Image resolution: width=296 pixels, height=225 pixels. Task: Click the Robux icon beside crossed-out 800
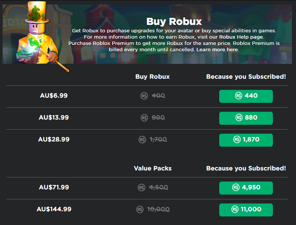click(x=144, y=118)
